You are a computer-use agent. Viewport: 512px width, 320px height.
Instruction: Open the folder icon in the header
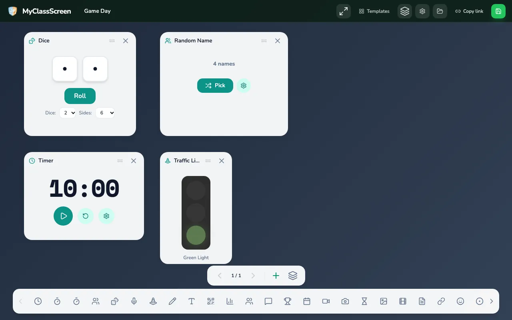point(440,11)
